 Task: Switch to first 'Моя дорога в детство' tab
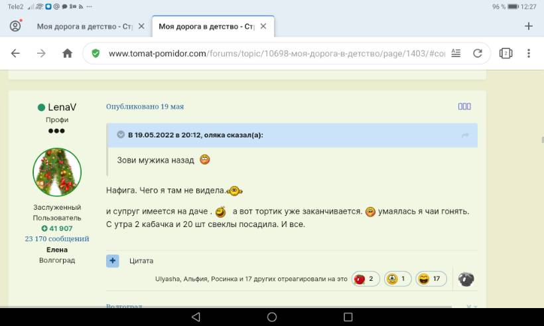(x=84, y=27)
